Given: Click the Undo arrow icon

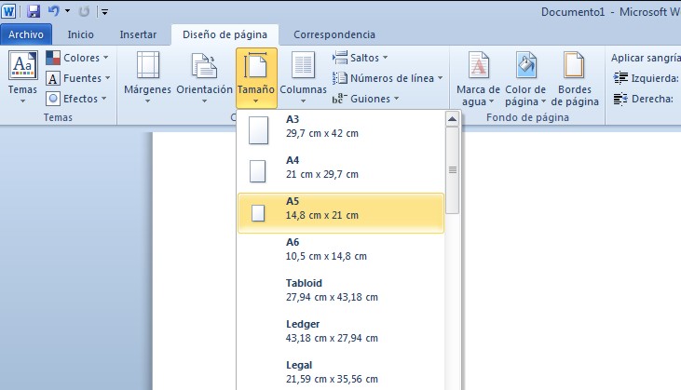Looking at the screenshot, I should [x=53, y=11].
